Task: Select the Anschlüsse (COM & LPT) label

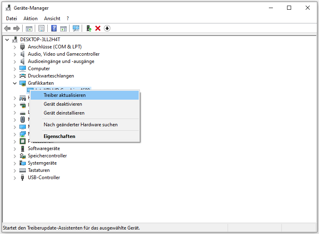Action: point(55,47)
